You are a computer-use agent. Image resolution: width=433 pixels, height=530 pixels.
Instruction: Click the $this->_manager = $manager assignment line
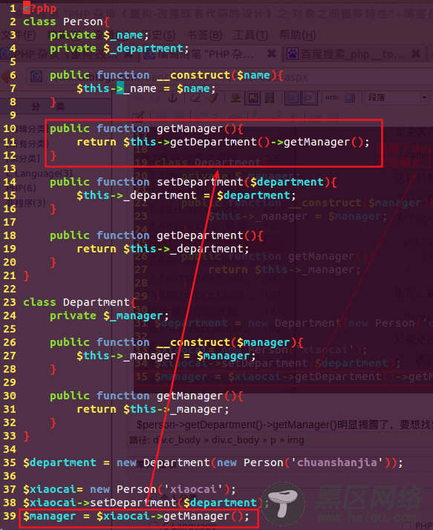pos(166,356)
